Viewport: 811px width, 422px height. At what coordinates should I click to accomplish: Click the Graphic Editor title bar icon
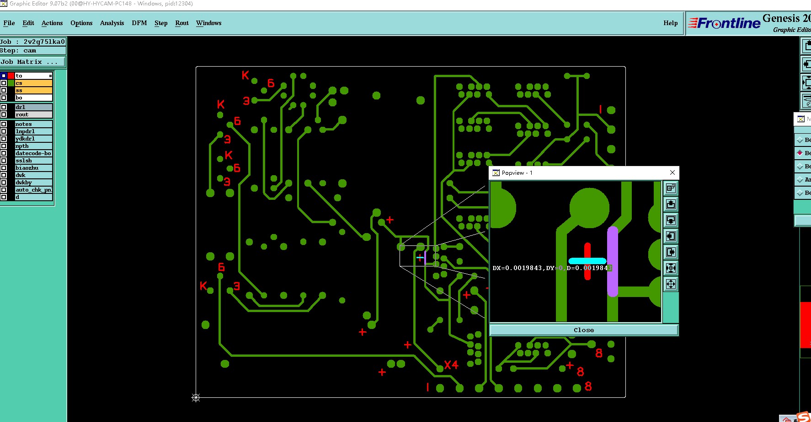(4, 4)
